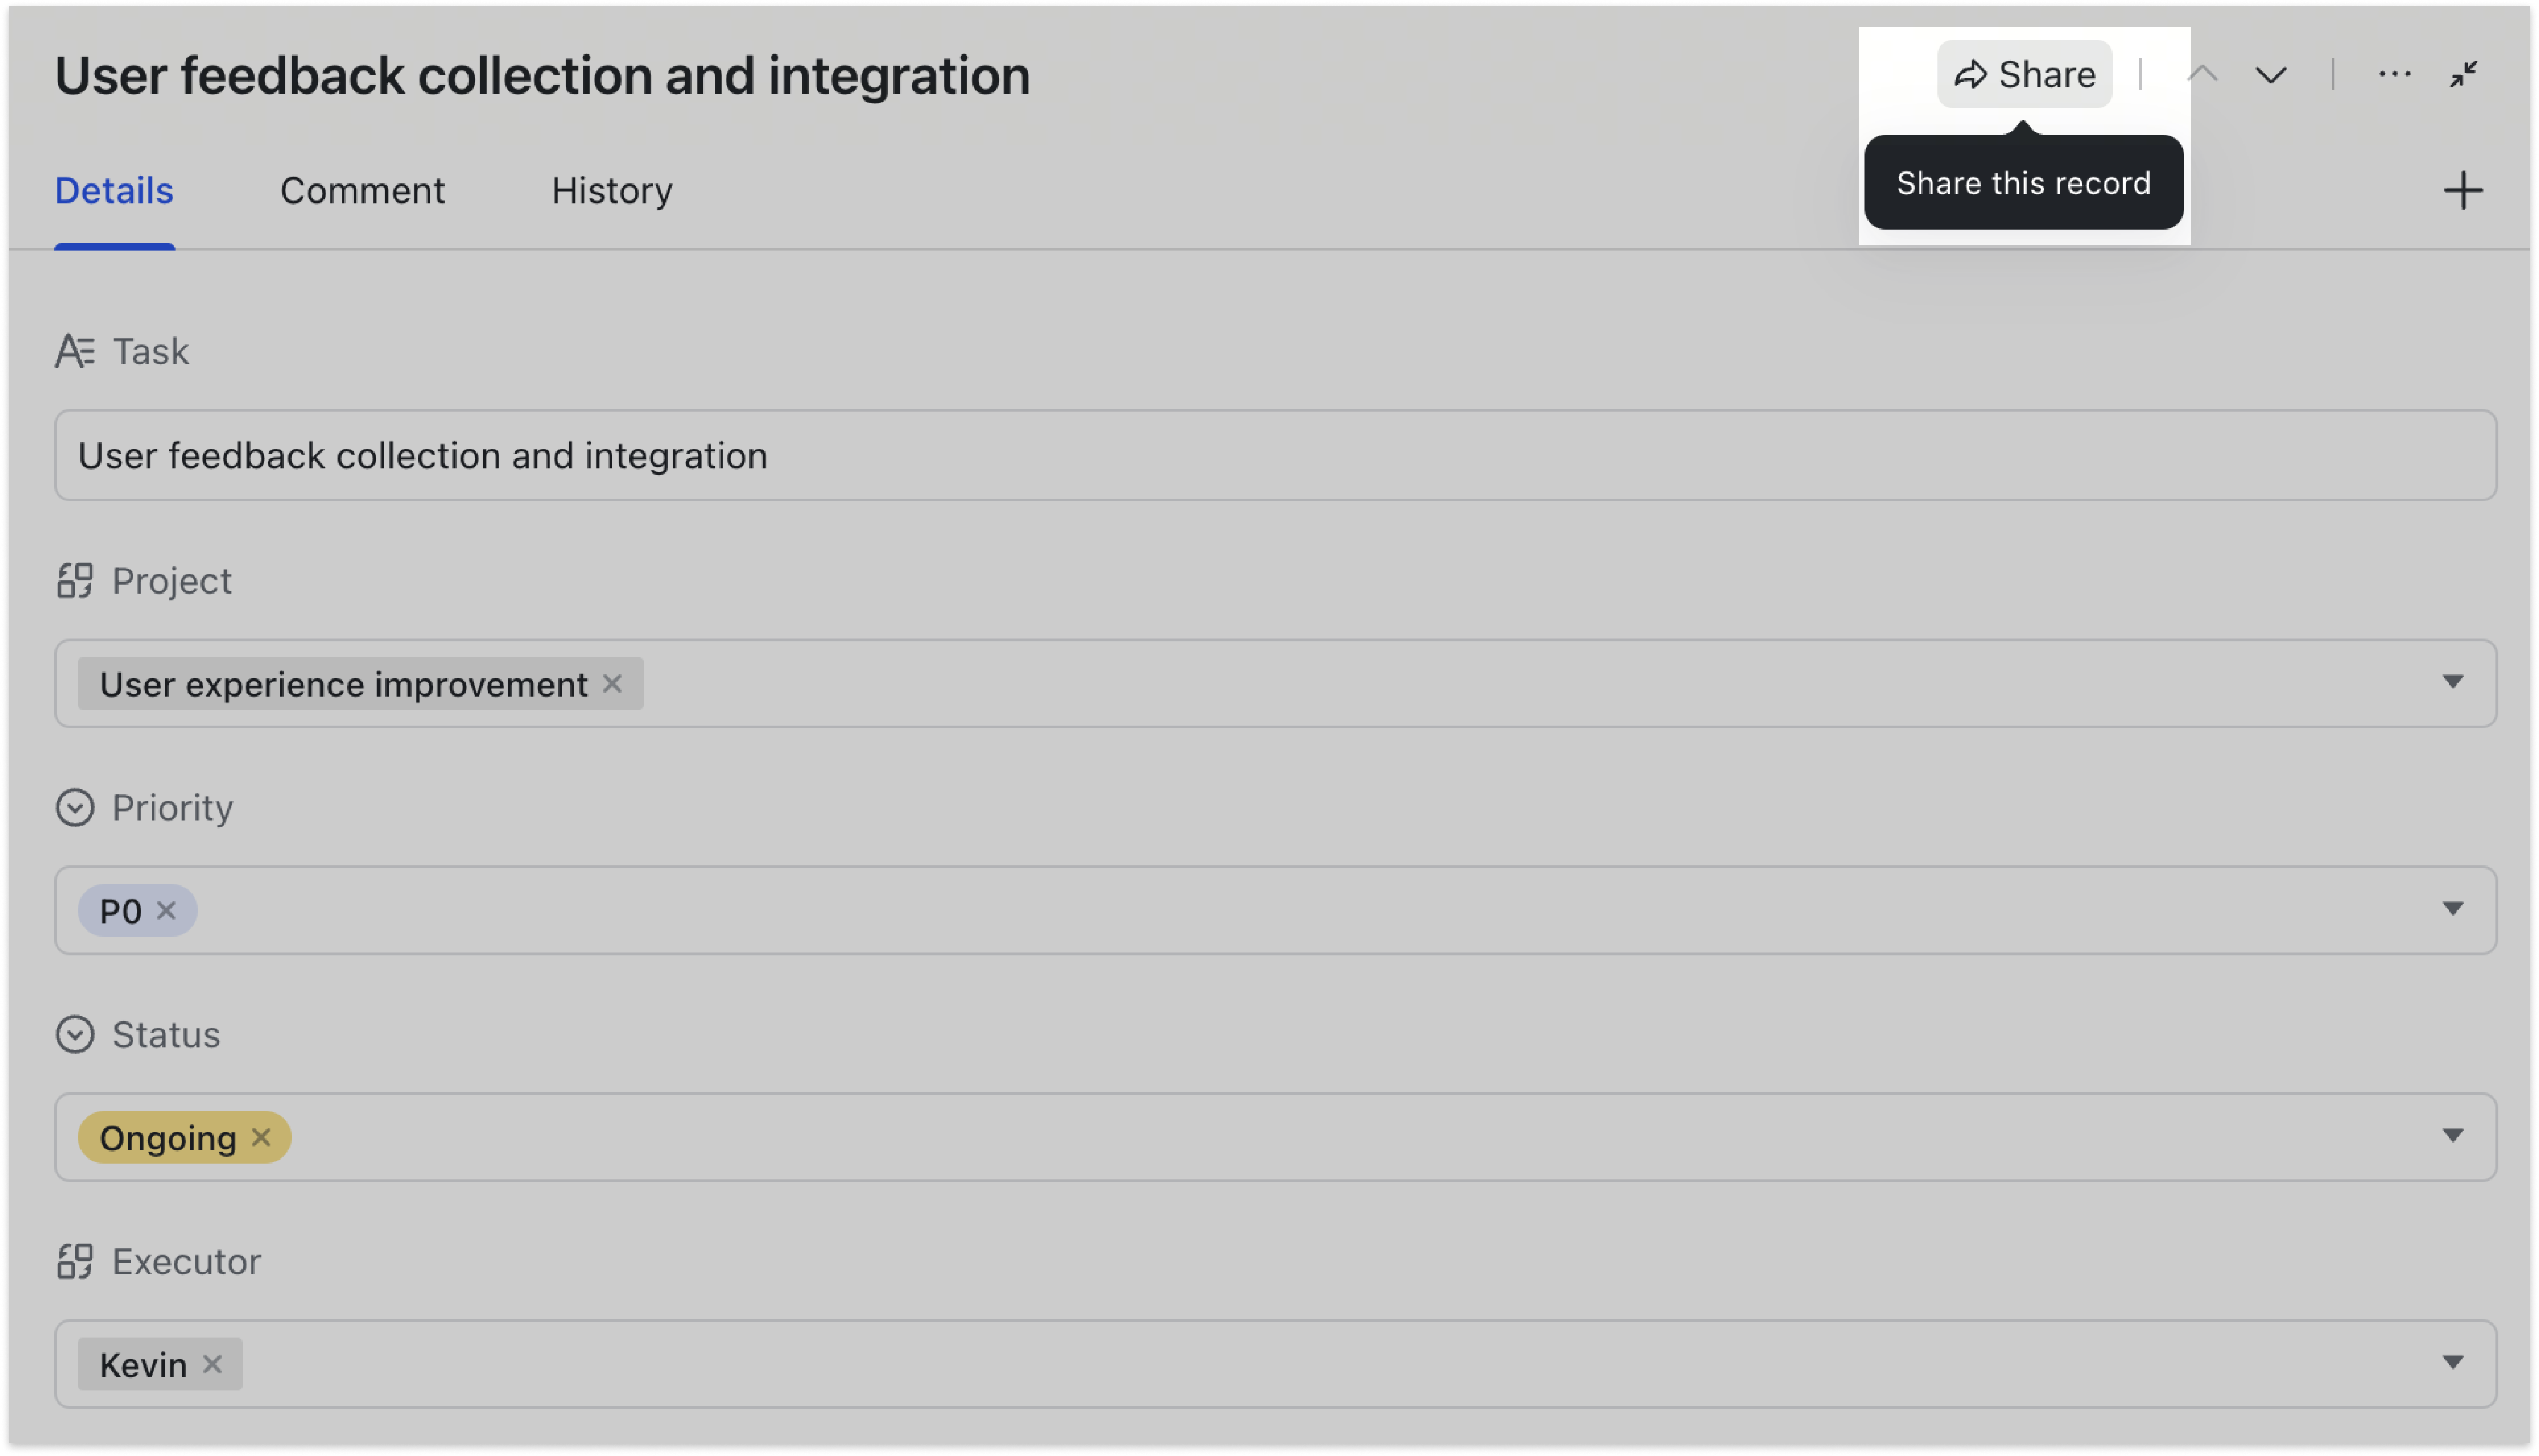Open the more options ellipsis menu
The width and height of the screenshot is (2539, 1456).
point(2394,74)
